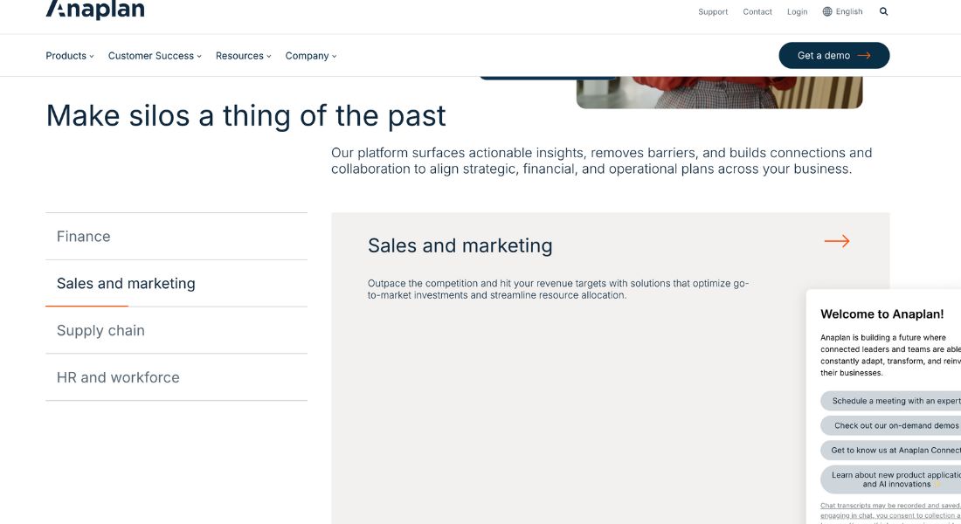
Task: Expand the Products dropdown menu
Action: (x=70, y=56)
